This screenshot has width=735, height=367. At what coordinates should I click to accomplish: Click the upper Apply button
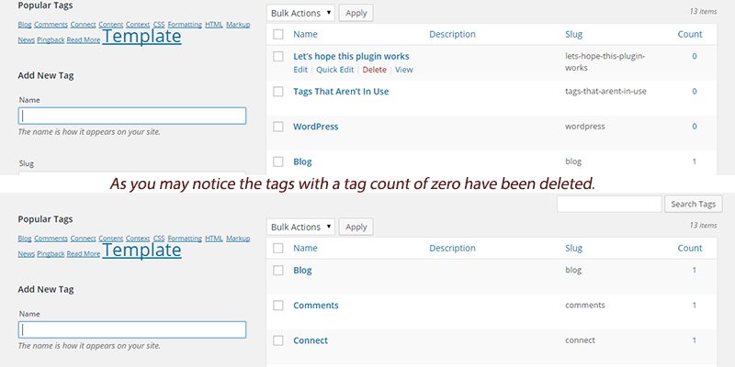356,13
